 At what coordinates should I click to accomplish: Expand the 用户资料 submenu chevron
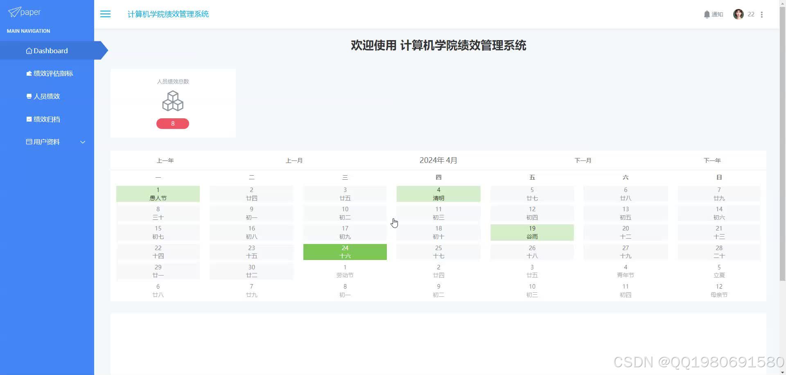coord(83,142)
